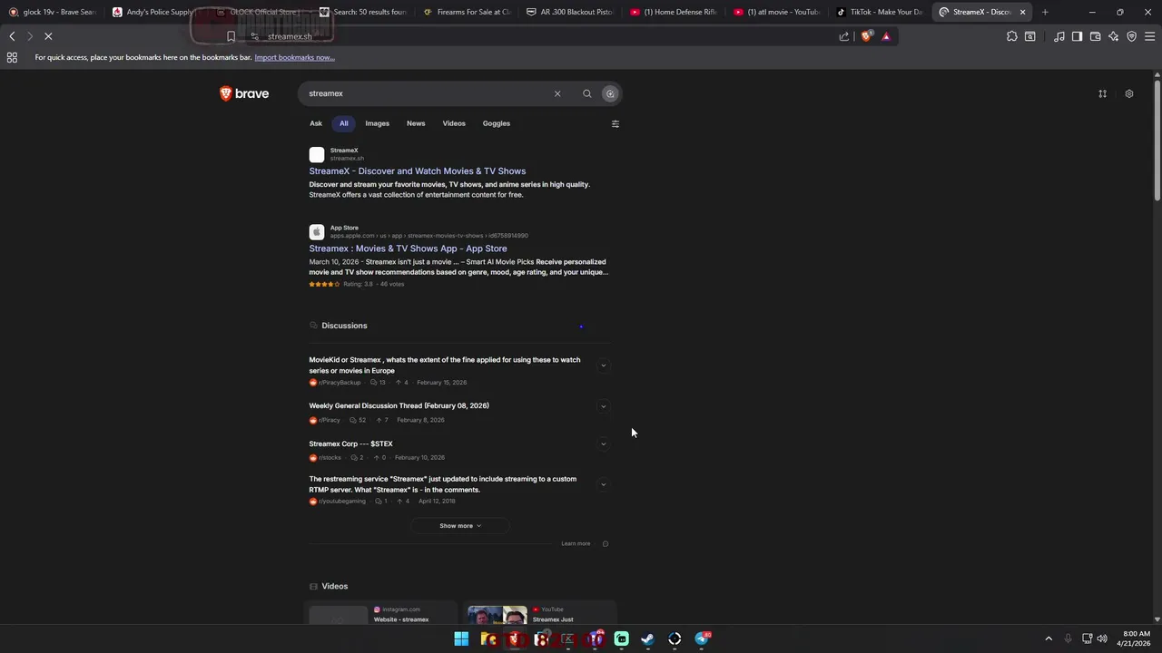Open the search filters icon beside Goggles
Image resolution: width=1162 pixels, height=653 pixels.
(615, 124)
